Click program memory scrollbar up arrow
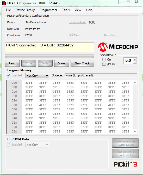Viewport: 143px width, 175px height. pos(135,82)
